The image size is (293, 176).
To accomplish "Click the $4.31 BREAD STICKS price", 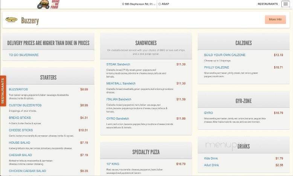I will [x=84, y=118].
